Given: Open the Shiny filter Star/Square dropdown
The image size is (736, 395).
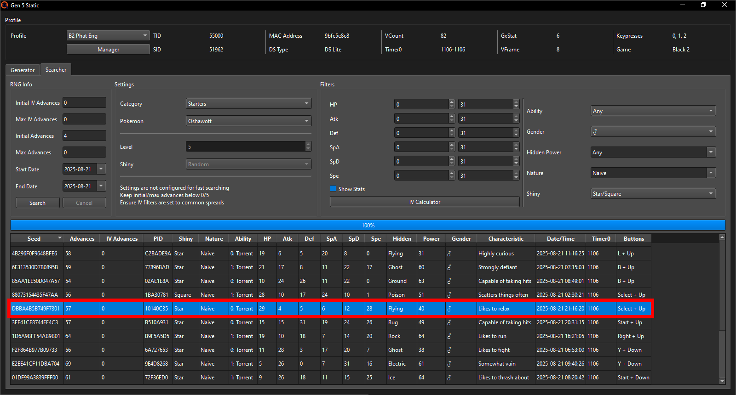Looking at the screenshot, I should 711,194.
